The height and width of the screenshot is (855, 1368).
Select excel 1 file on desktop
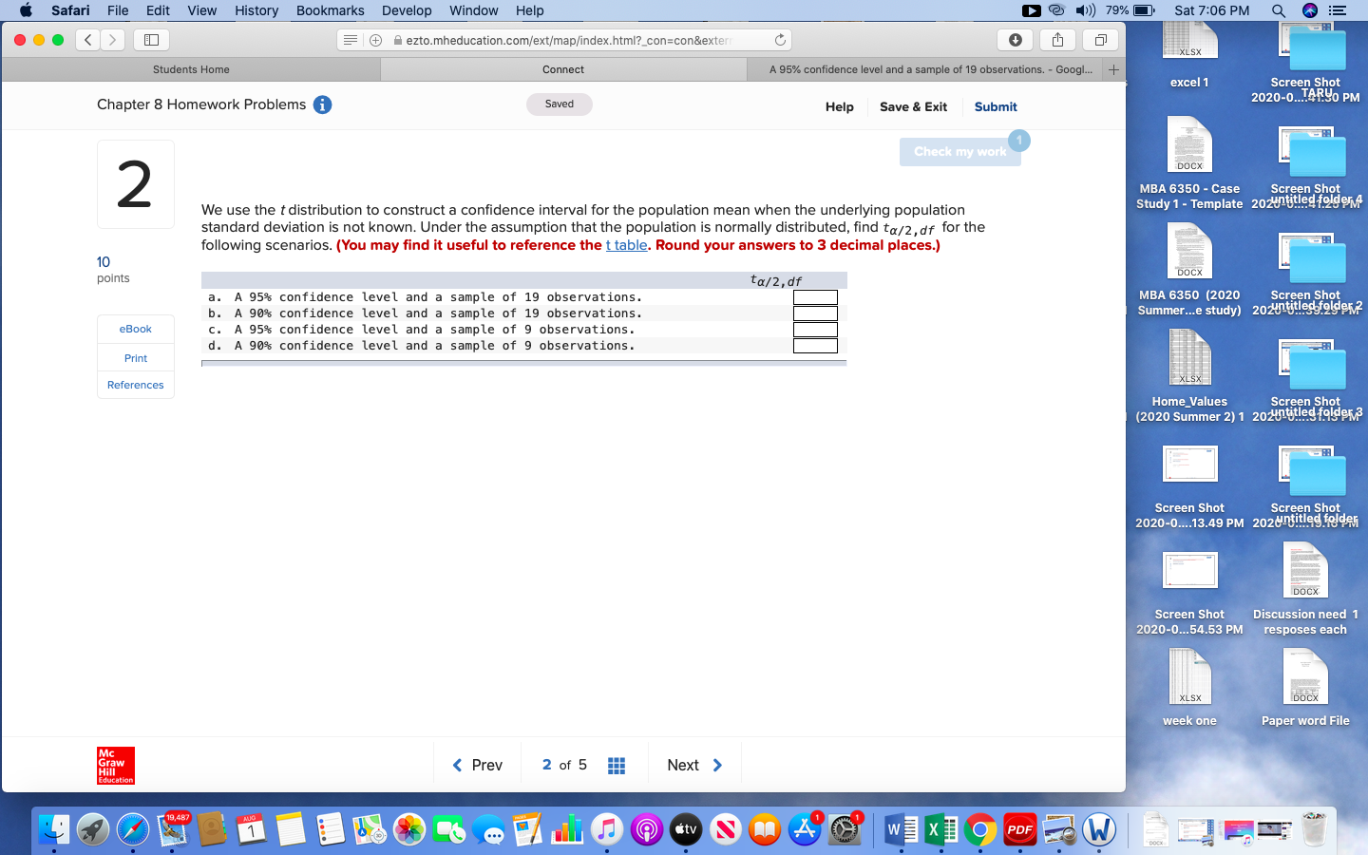click(1189, 57)
